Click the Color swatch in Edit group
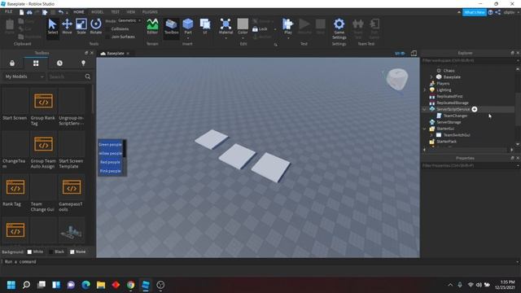The image size is (521, 293). click(243, 24)
